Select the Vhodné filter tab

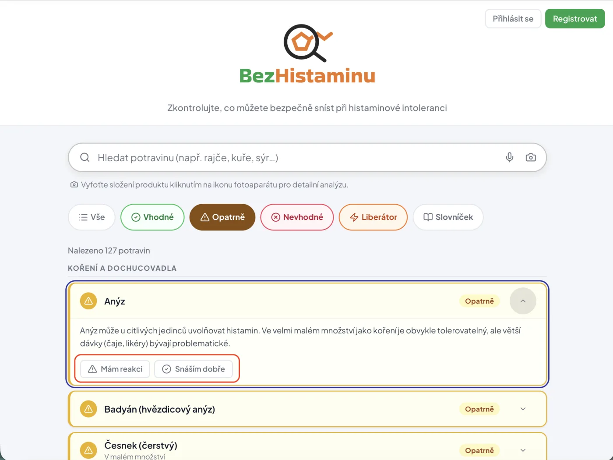tap(152, 217)
